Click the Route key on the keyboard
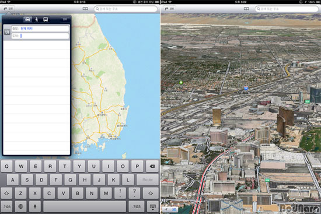321x214 pixels. click(x=148, y=180)
